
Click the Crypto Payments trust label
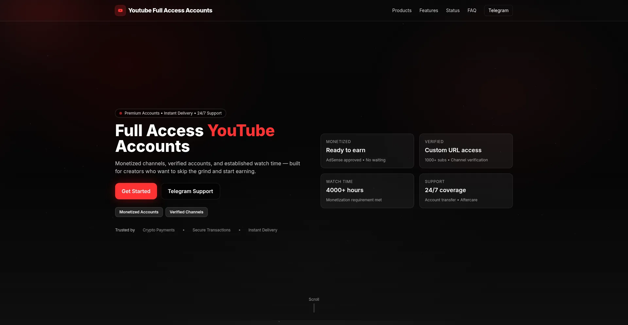[x=159, y=230]
